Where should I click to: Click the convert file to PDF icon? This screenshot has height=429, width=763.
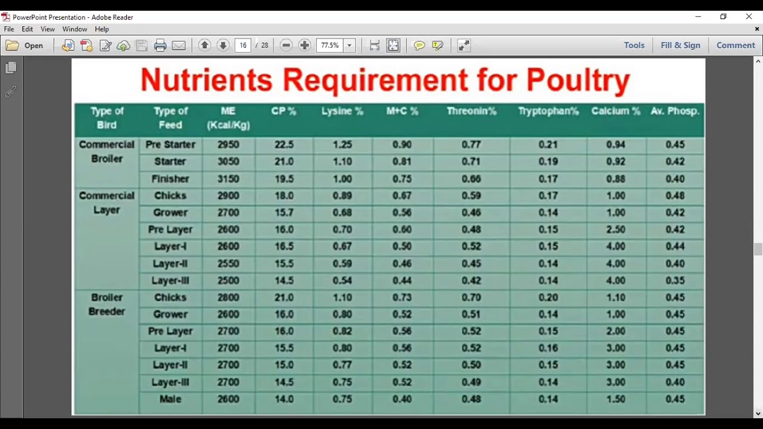pos(68,45)
